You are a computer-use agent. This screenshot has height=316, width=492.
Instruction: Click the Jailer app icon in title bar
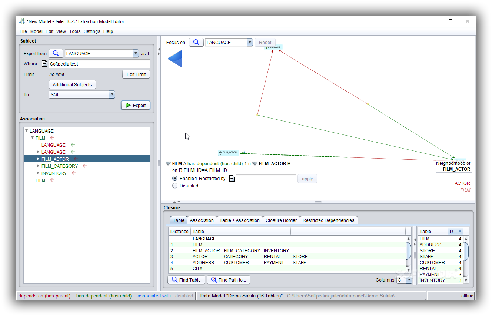pyautogui.click(x=22, y=21)
